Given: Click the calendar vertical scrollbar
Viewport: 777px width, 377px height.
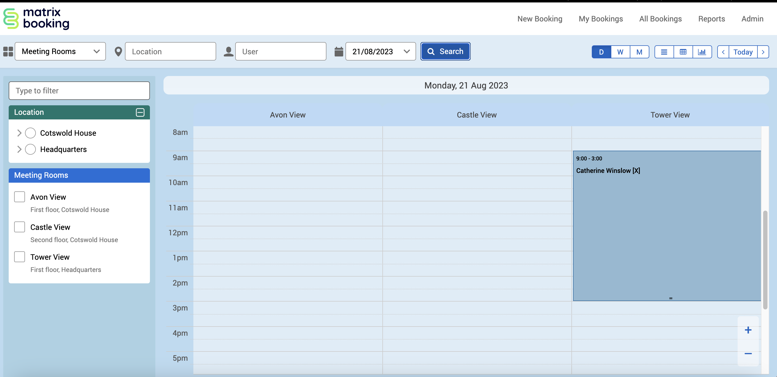Looking at the screenshot, I should [x=765, y=260].
